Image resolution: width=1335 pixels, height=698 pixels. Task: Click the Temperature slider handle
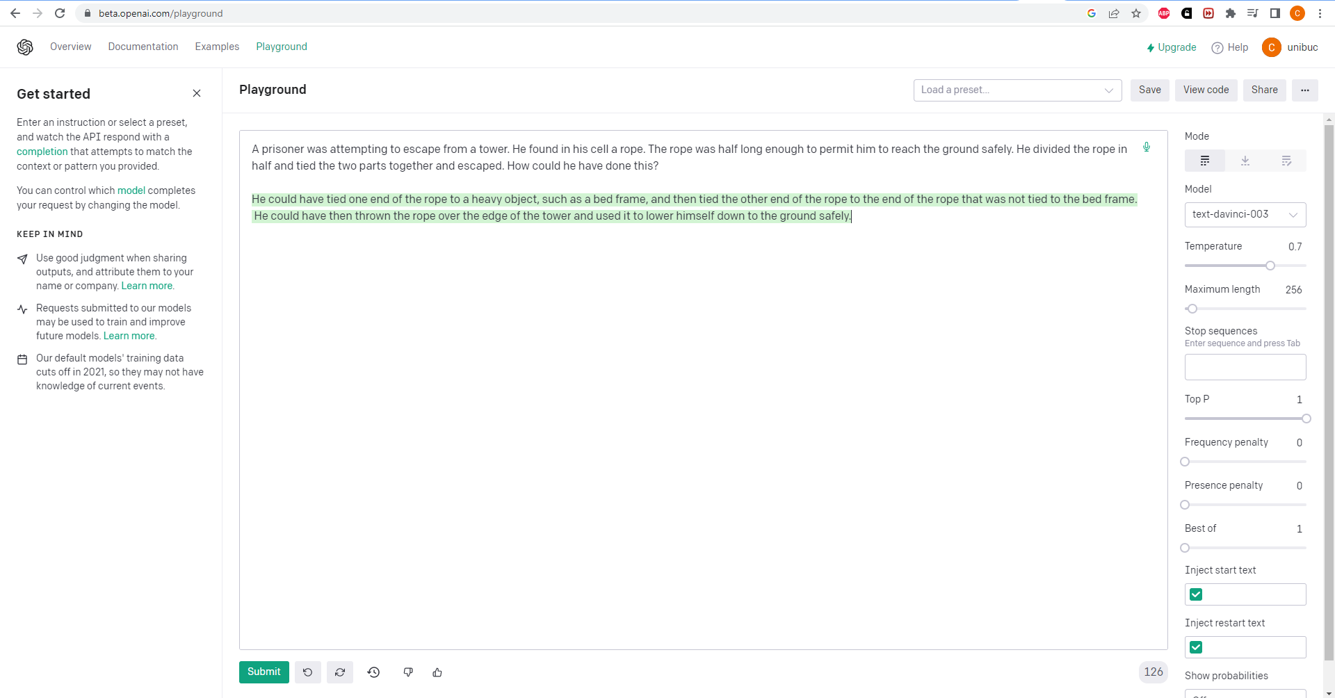pos(1270,266)
